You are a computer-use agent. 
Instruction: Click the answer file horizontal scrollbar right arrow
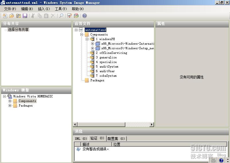(152, 124)
